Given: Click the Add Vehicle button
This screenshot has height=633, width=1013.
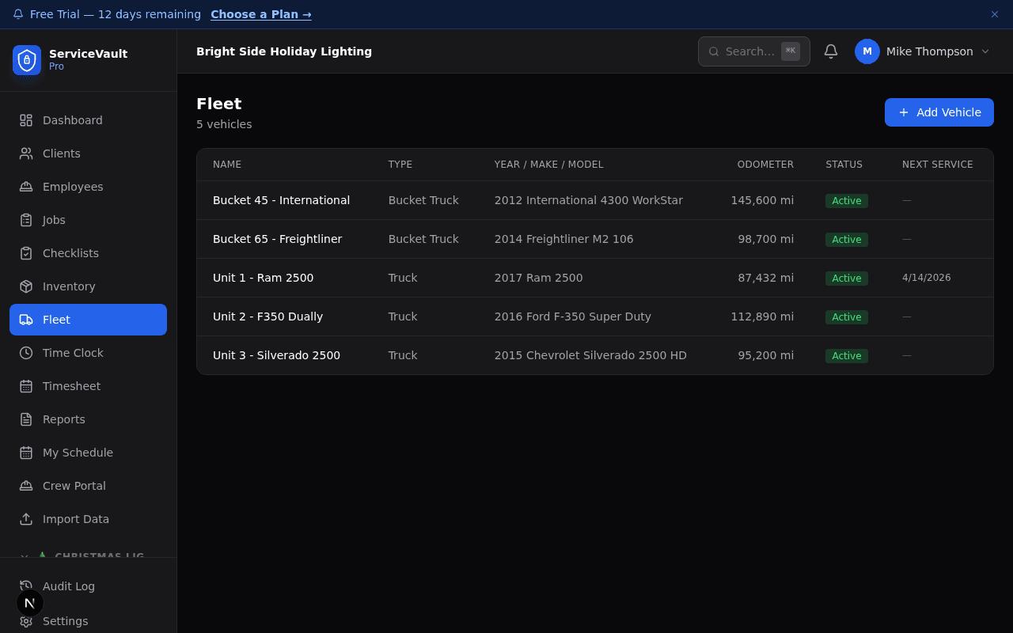Looking at the screenshot, I should point(939,112).
